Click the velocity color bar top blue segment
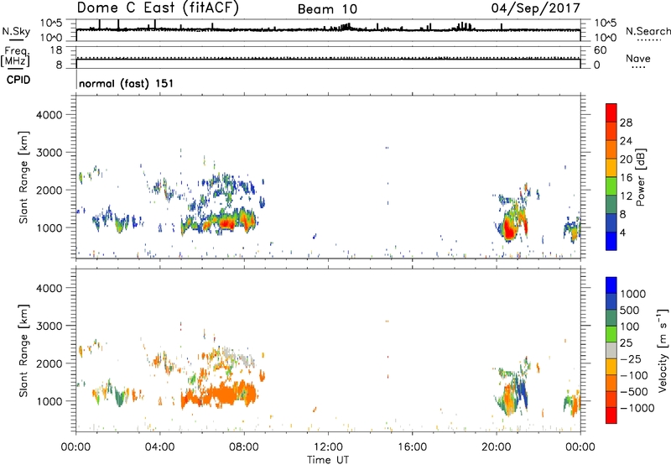Image resolution: width=671 pixels, height=465 pixels. coord(611,285)
